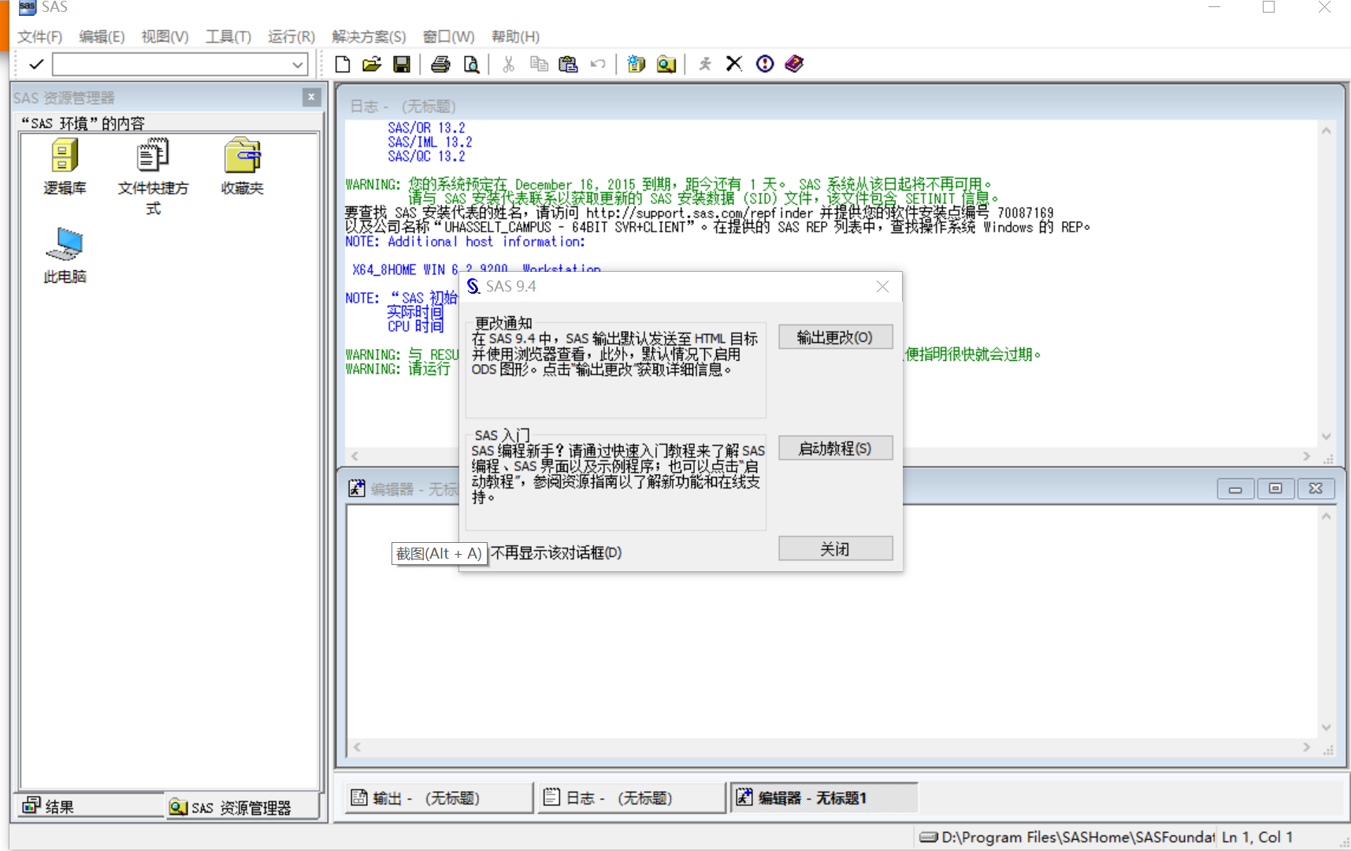Screen dimensions: 1351x851
Task: Expand the command bar dropdown arrow
Action: click(x=298, y=65)
